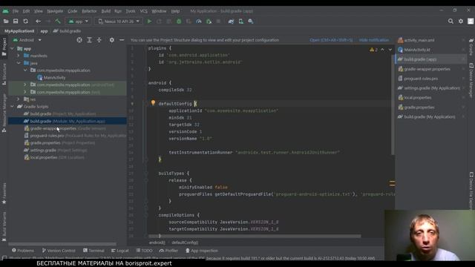Select gradle-wrapper.properties in tree
Image resolution: width=475 pixels, height=267 pixels.
click(x=65, y=128)
